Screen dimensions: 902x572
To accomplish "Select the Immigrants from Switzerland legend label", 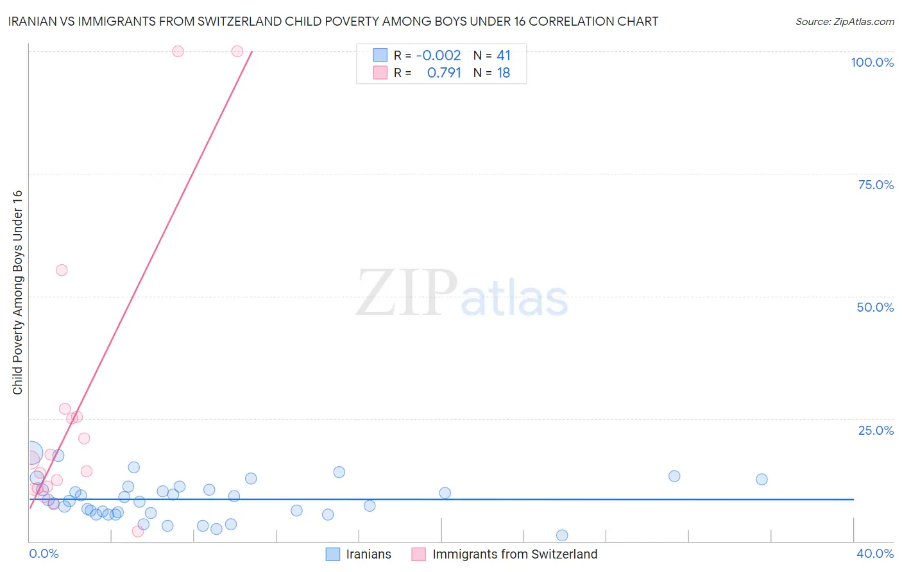I will [x=515, y=554].
